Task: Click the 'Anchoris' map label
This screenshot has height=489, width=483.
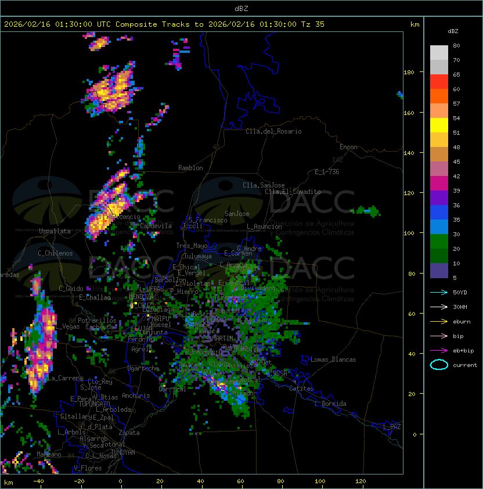Action: tap(136, 395)
